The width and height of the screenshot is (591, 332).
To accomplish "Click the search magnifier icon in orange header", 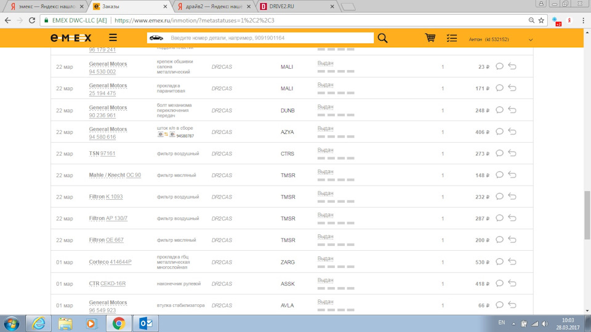I will (x=382, y=38).
